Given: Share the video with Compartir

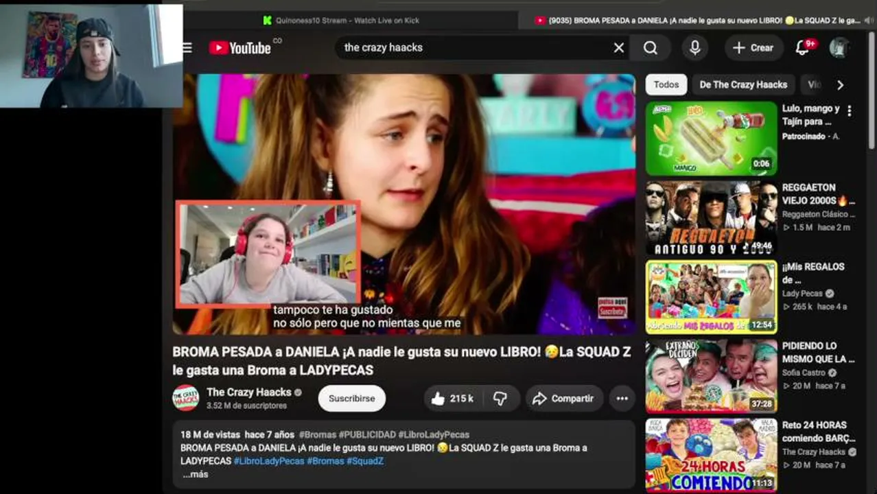Looking at the screenshot, I should [x=564, y=398].
